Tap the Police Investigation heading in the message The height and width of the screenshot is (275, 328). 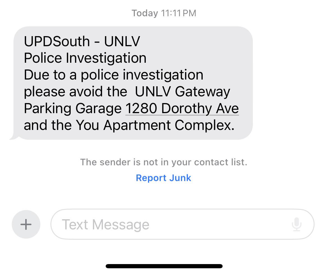pos(85,58)
